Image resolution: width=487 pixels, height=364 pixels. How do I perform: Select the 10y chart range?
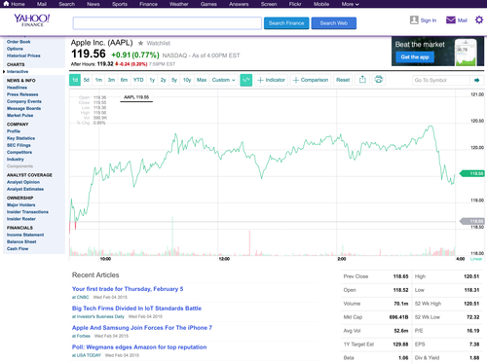(x=187, y=80)
